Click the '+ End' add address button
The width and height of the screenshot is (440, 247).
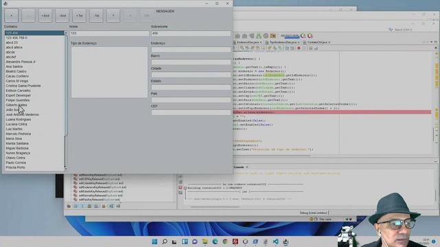pos(45,16)
